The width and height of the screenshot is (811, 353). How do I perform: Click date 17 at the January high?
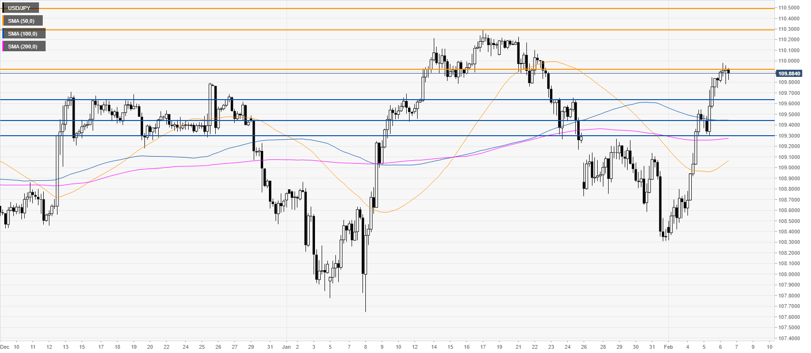point(483,347)
